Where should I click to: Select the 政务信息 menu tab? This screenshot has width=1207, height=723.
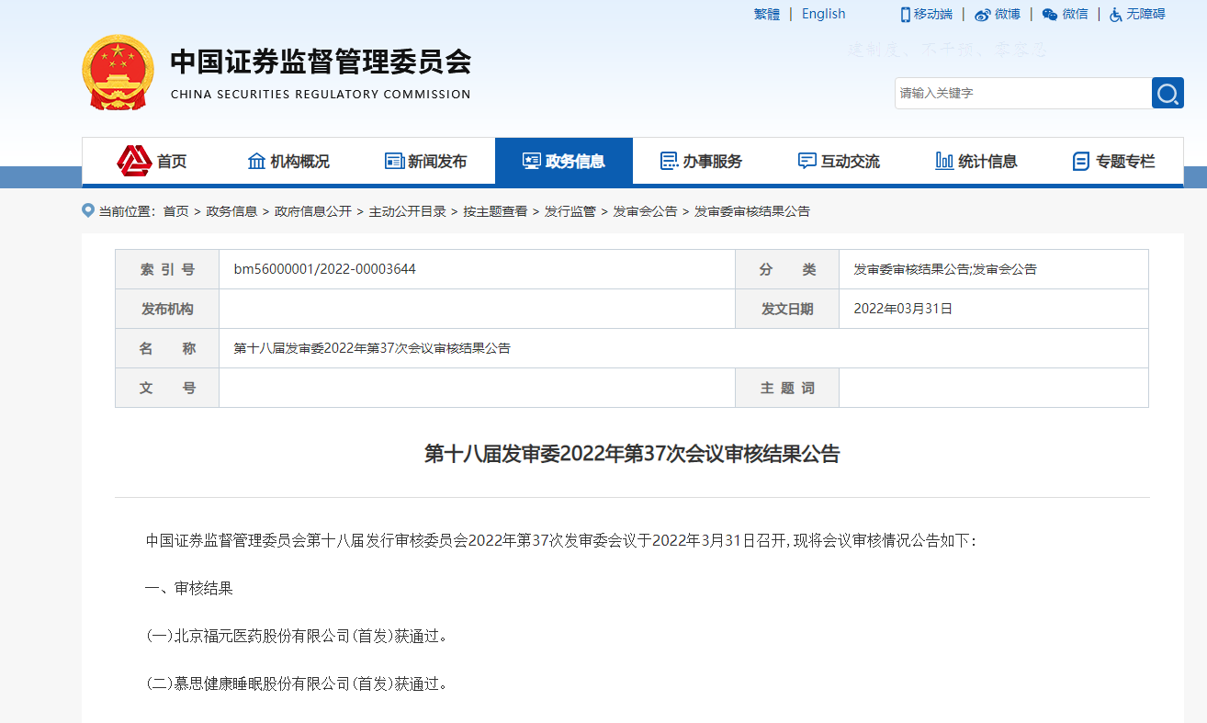tap(563, 161)
